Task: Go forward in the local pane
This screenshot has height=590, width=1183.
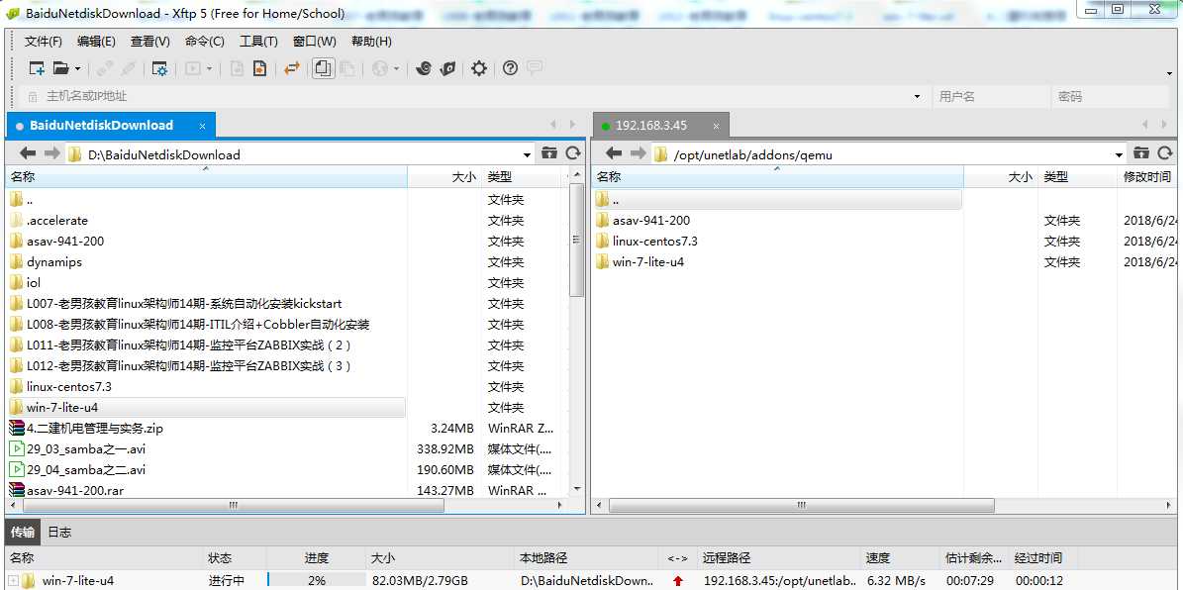Action: point(51,153)
